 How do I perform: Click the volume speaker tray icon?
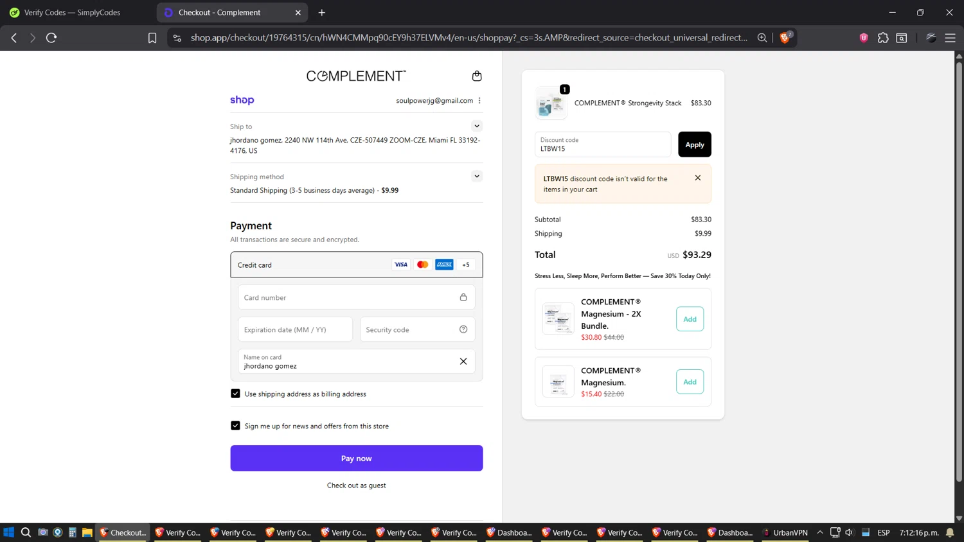click(x=849, y=532)
